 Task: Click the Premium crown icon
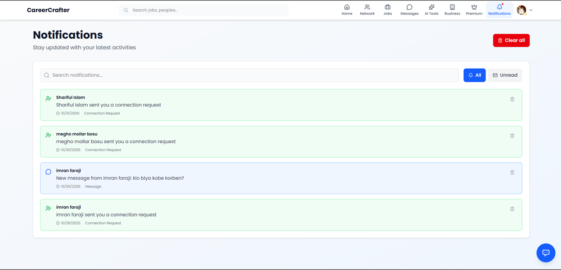pyautogui.click(x=474, y=7)
